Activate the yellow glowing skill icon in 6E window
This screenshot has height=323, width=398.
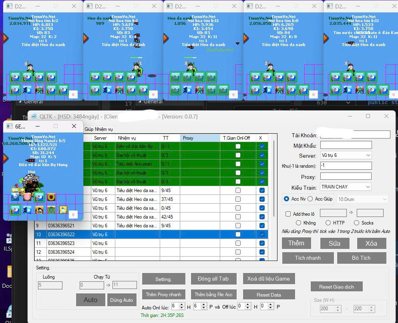click(x=63, y=209)
